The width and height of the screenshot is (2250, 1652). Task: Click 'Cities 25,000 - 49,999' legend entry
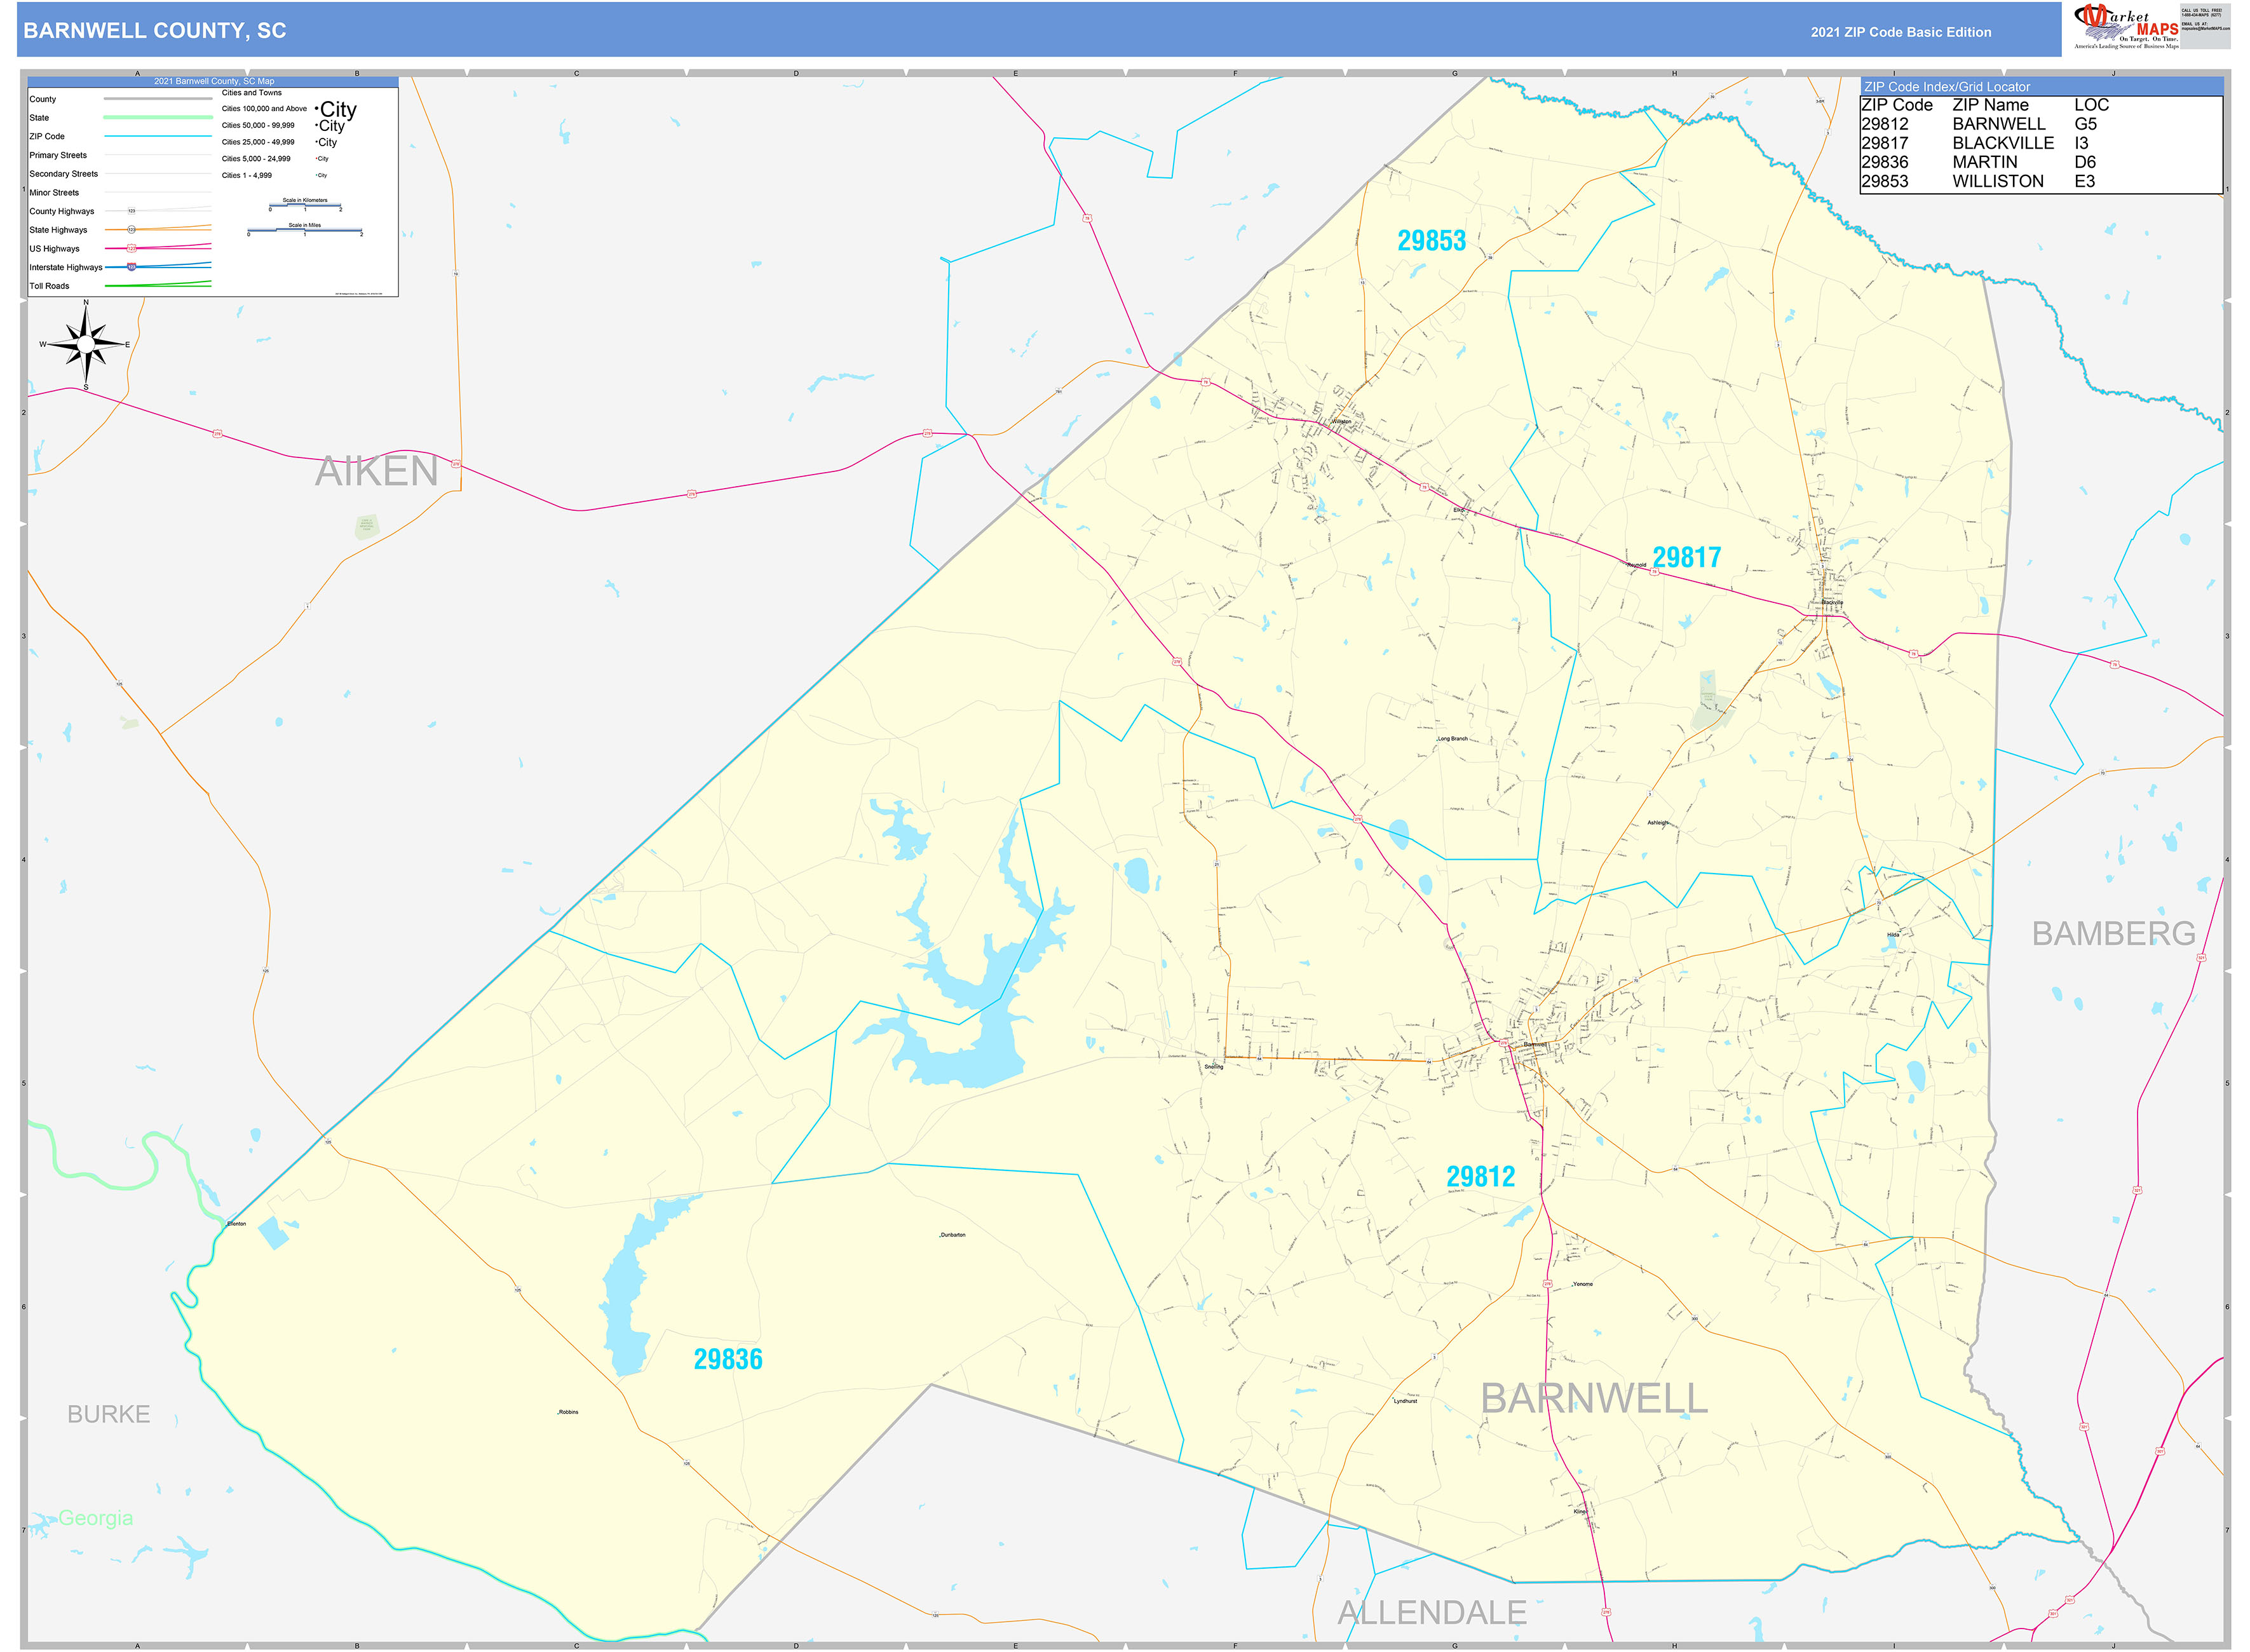pos(258,142)
